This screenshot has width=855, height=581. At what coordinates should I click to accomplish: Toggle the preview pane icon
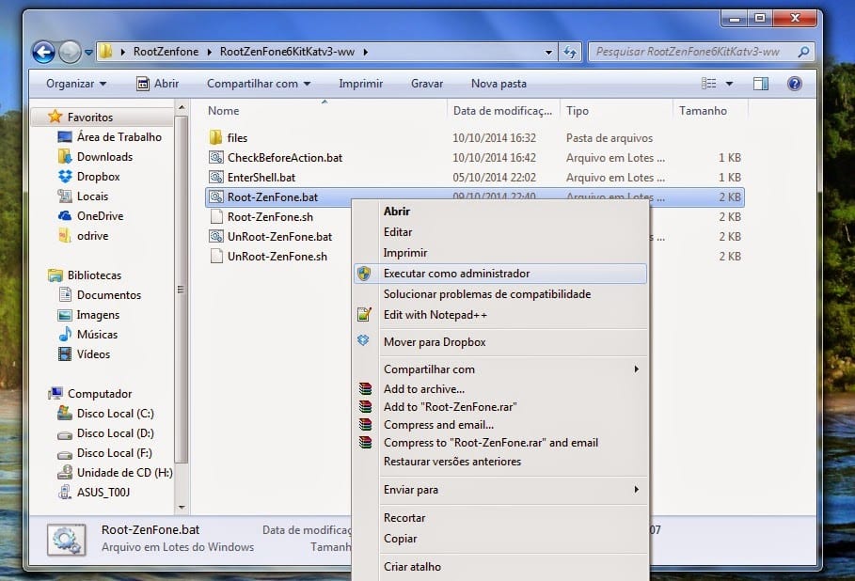click(x=762, y=84)
